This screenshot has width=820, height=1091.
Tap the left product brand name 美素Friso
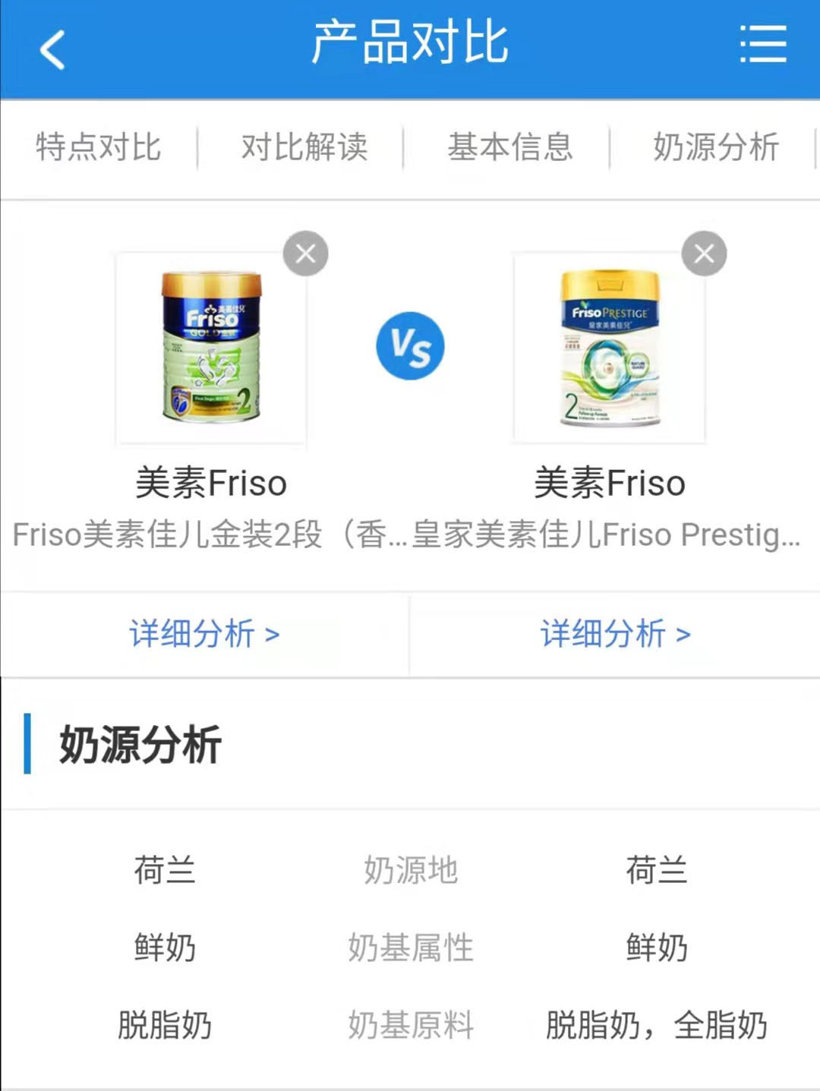click(211, 484)
